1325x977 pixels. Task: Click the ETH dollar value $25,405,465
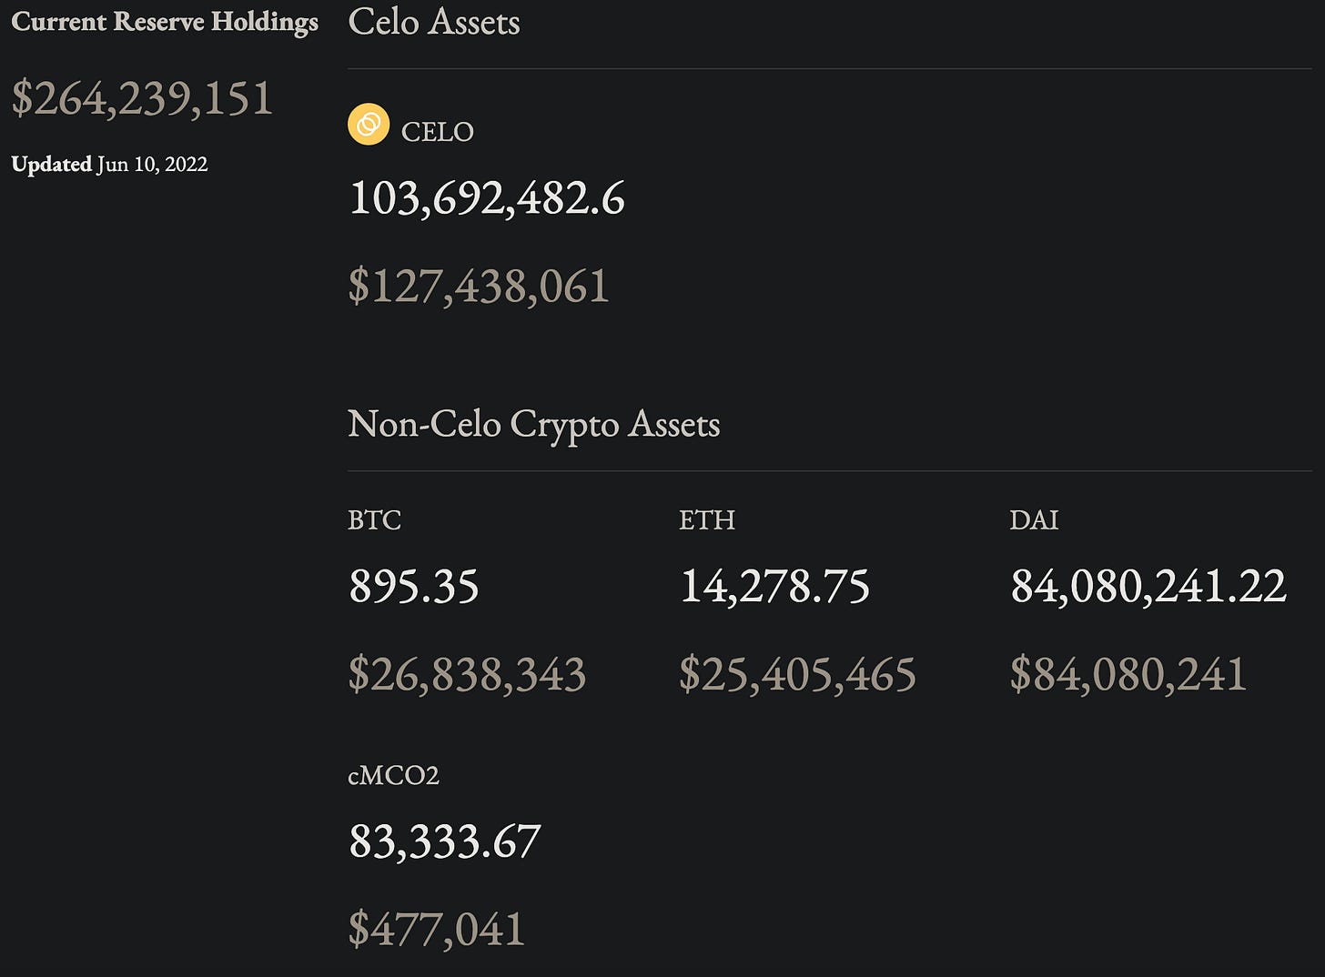point(797,675)
